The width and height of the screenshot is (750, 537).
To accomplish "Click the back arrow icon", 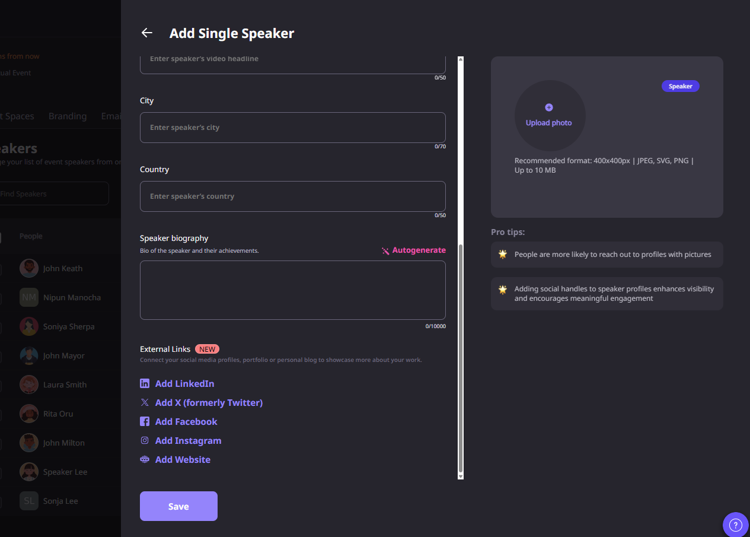I will (x=147, y=33).
